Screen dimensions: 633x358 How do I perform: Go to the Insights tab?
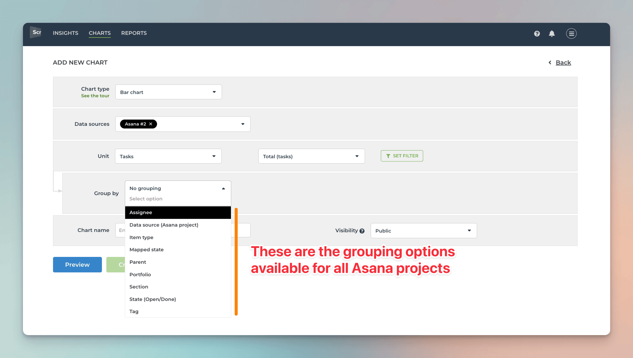[66, 33]
